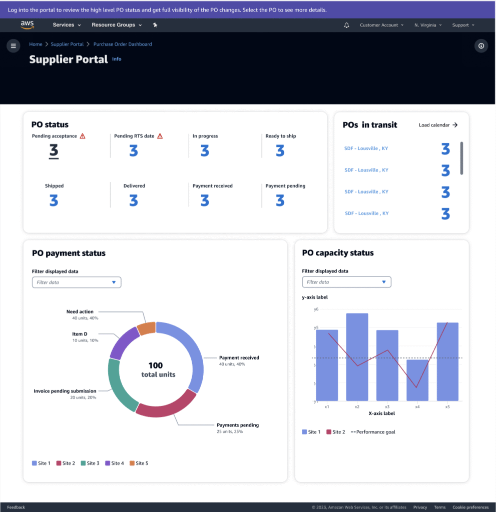Click the Load calendar arrow icon
496x512 pixels.
(x=455, y=125)
